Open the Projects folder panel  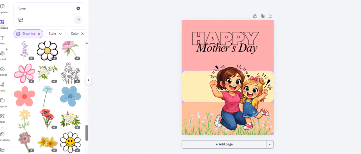pos(2,102)
